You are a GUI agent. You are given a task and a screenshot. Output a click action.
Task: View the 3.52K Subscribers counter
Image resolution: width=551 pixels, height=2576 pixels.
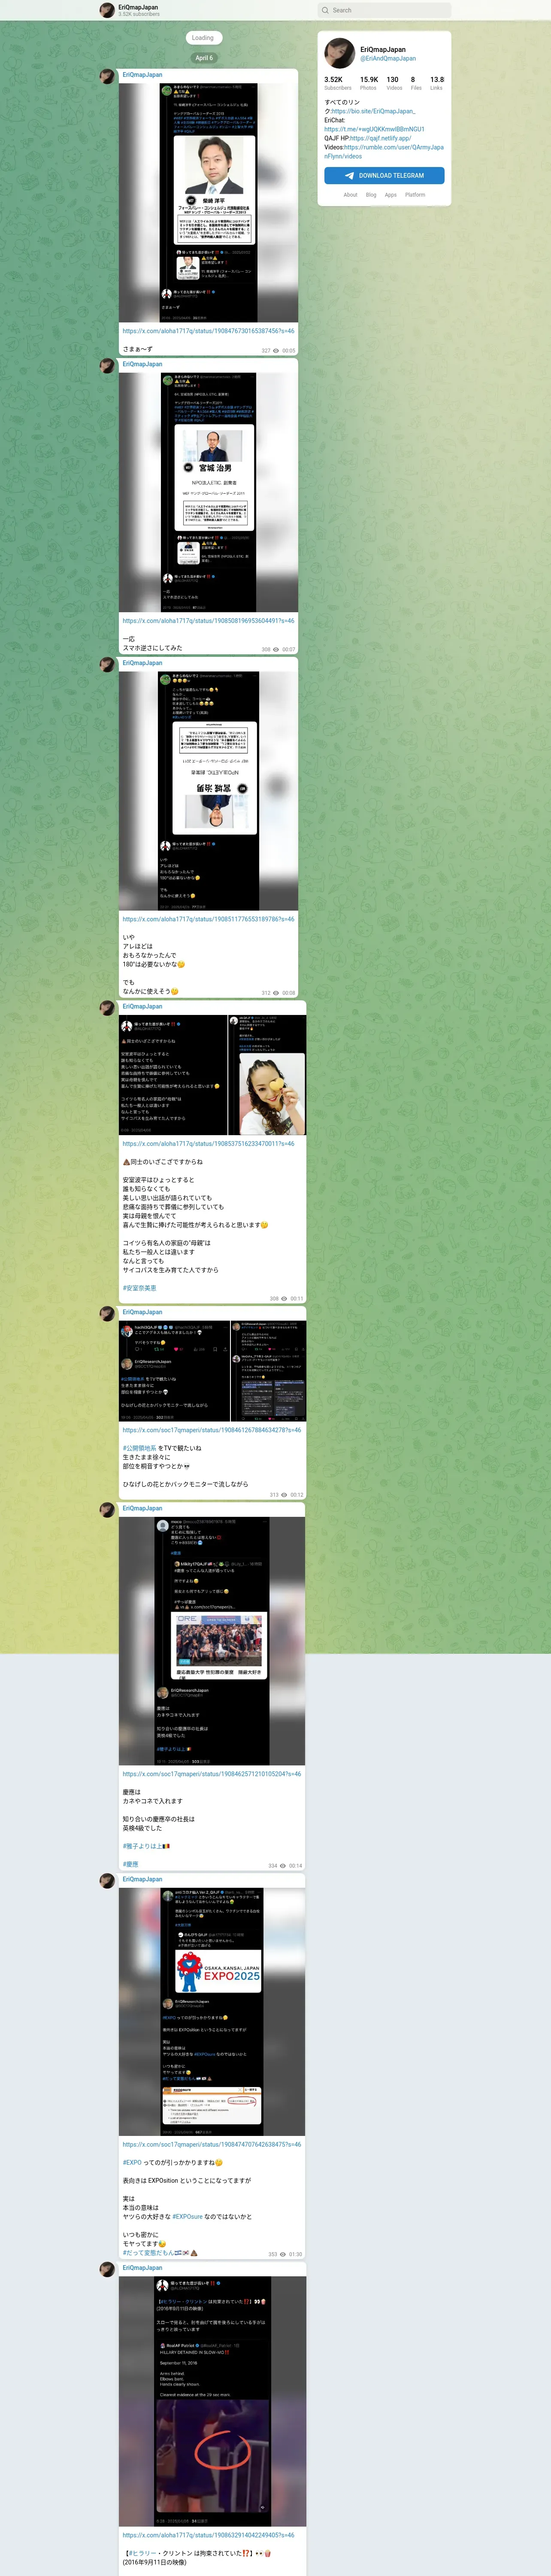point(338,83)
